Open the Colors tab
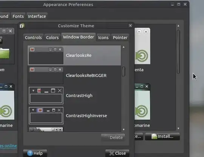 52,37
